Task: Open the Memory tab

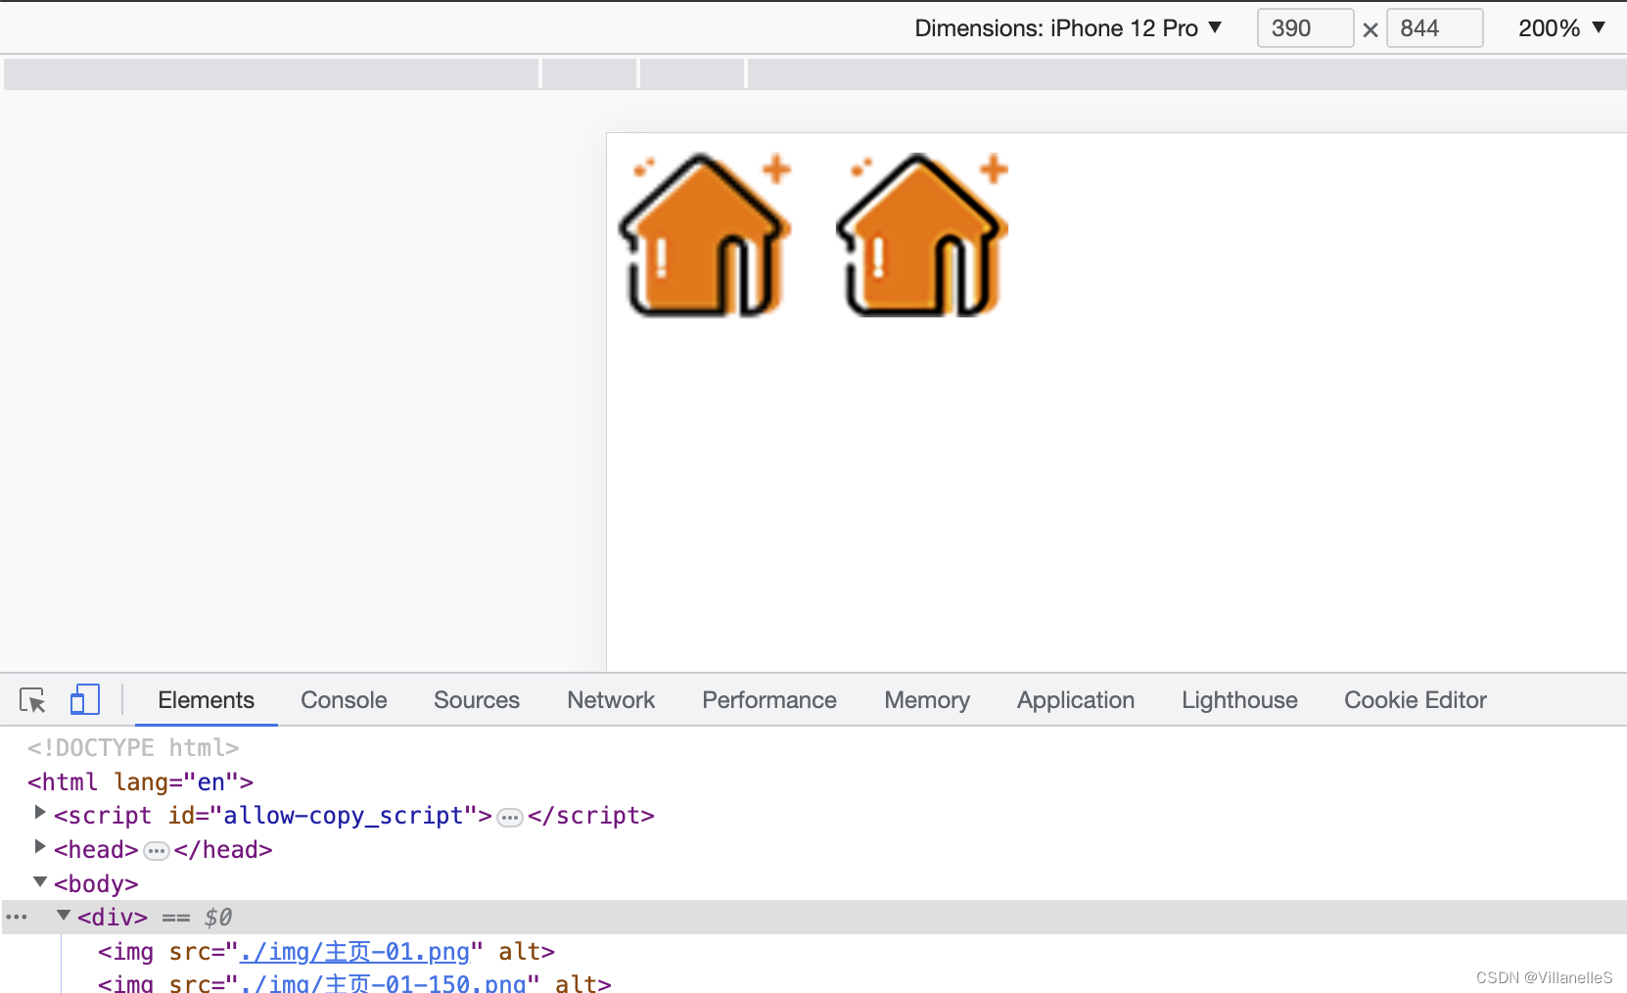Action: [x=927, y=700]
